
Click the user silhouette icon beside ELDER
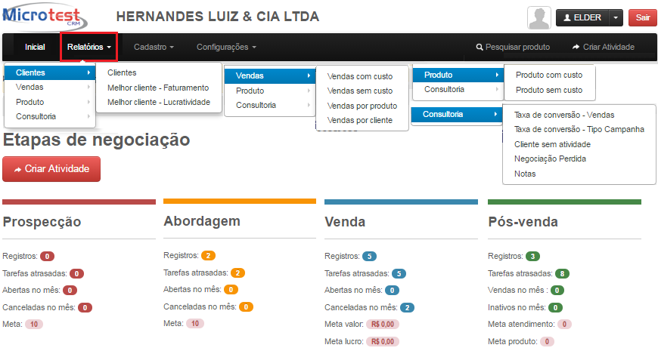[x=566, y=17]
